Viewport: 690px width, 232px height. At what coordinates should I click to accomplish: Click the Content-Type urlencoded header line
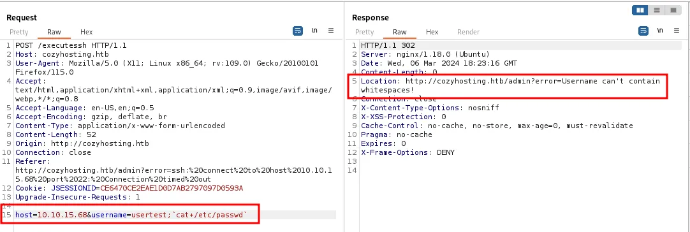click(120, 126)
